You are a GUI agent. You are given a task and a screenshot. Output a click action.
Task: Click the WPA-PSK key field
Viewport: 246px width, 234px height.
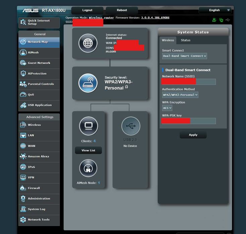point(189,121)
